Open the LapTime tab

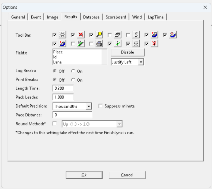point(155,17)
